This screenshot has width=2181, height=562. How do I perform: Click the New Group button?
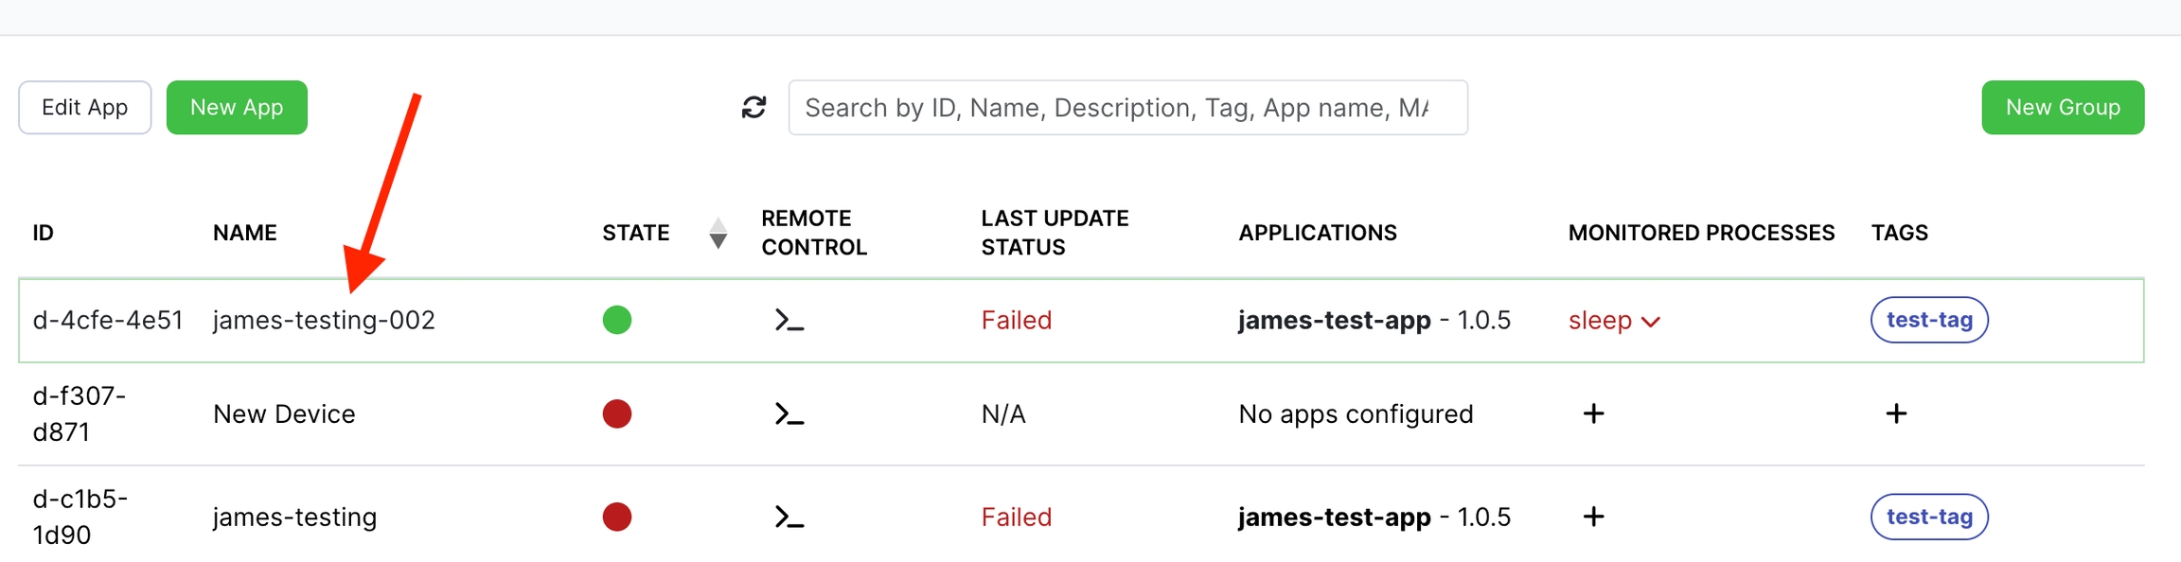(2063, 108)
